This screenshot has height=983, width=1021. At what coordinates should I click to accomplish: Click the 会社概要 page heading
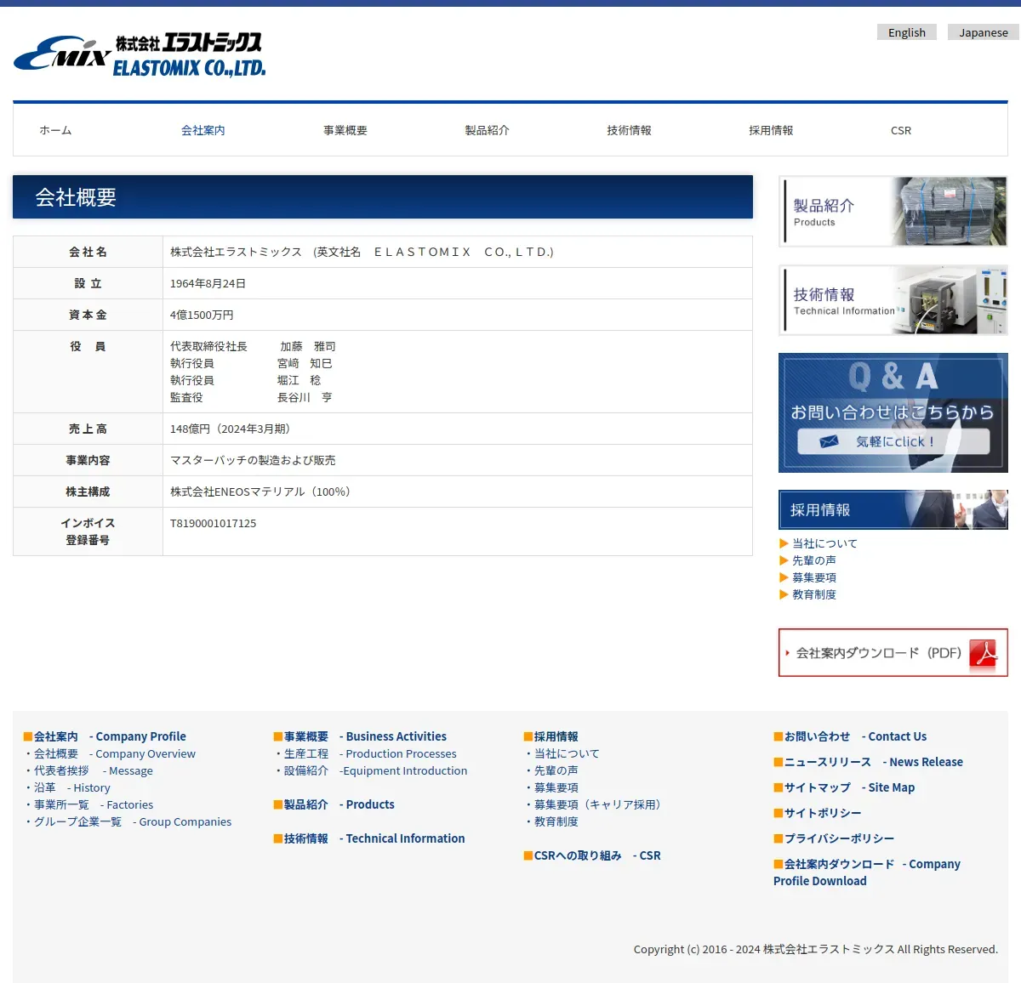tap(76, 197)
